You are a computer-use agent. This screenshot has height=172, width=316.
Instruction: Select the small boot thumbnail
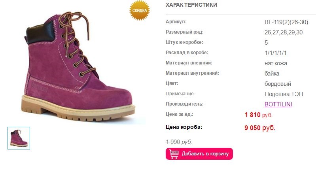pyautogui.click(x=19, y=138)
